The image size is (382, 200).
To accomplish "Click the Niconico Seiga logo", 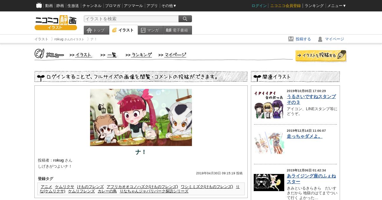I will (56, 23).
